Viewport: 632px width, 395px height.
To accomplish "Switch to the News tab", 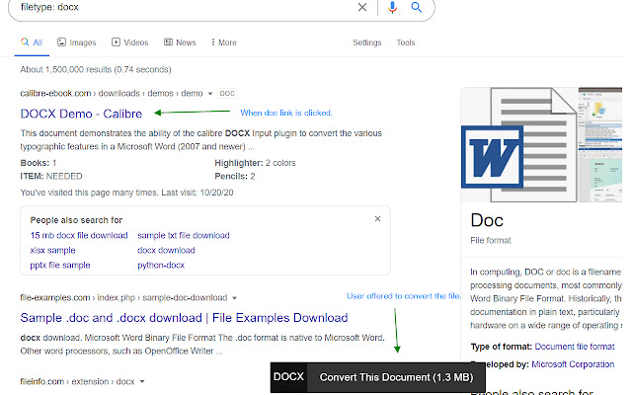I will pyautogui.click(x=180, y=42).
